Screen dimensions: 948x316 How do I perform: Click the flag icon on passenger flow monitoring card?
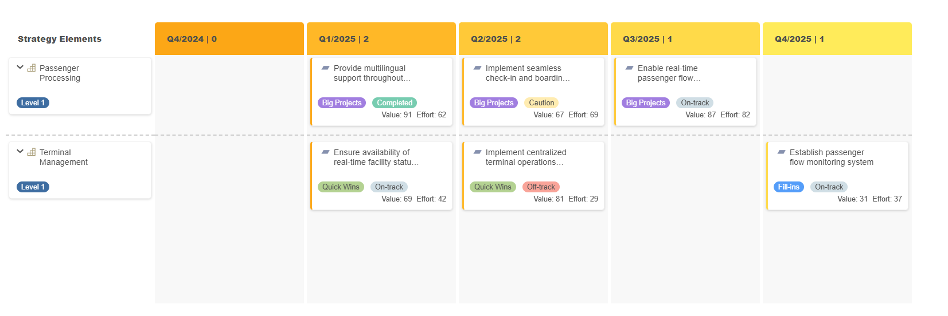[x=781, y=152]
